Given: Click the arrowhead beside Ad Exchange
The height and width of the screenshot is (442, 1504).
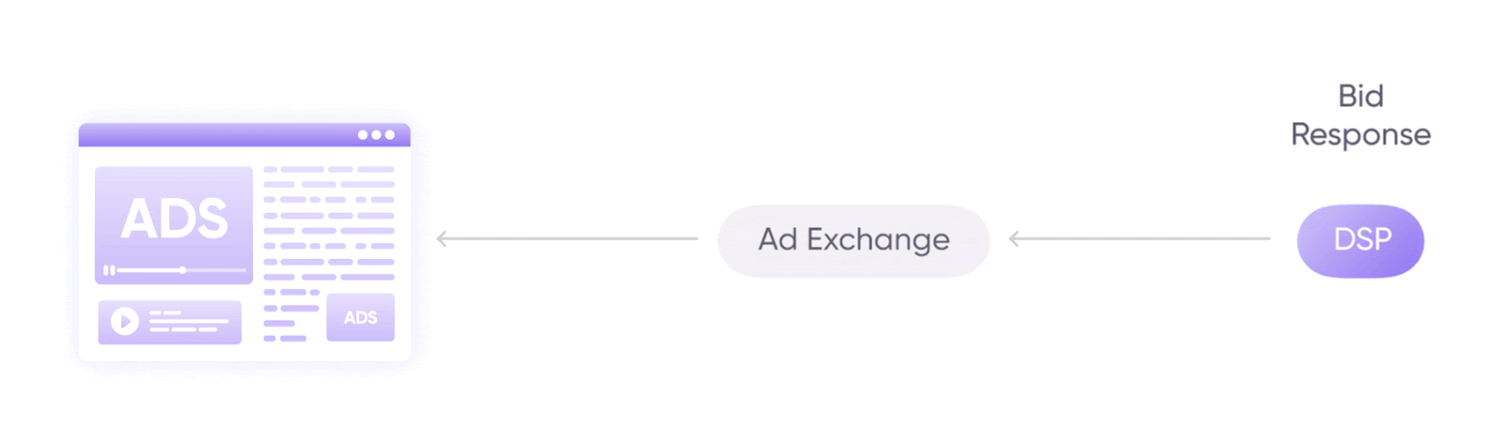Looking at the screenshot, I should point(1014,238).
